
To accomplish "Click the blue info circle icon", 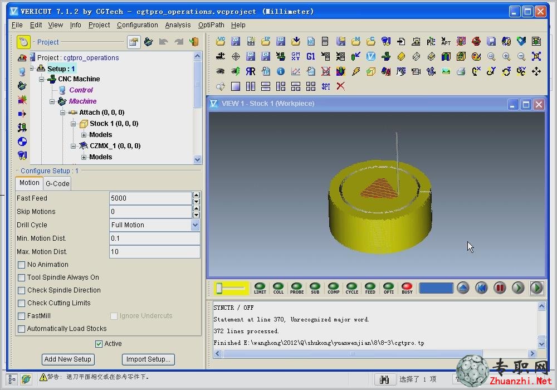I will point(281,71).
